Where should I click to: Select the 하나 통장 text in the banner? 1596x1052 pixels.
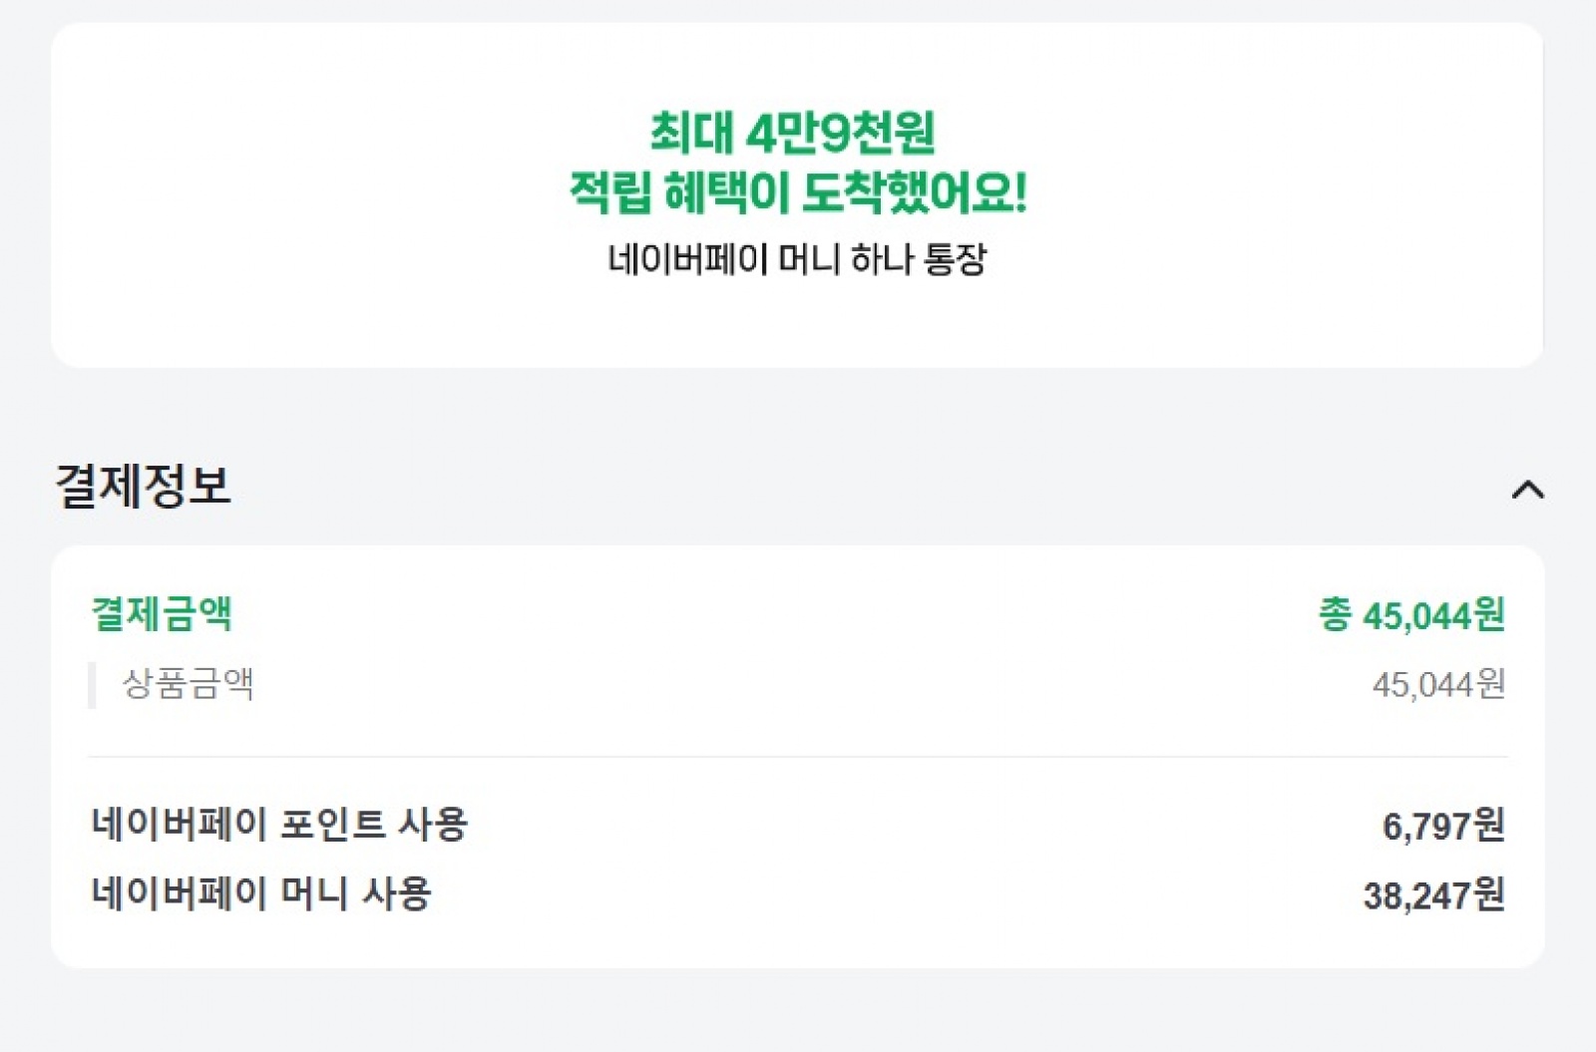click(x=918, y=260)
